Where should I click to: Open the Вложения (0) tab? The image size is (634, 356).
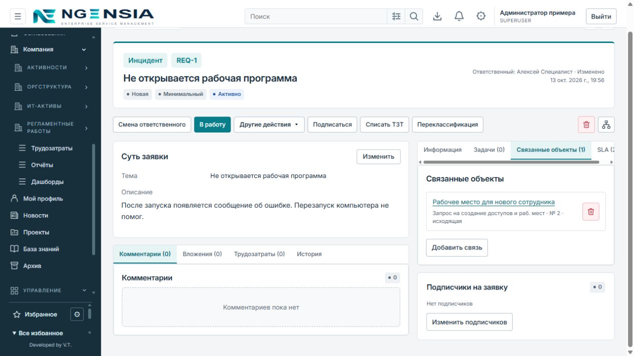click(x=202, y=254)
